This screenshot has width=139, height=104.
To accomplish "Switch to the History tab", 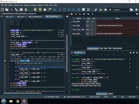I will (111, 94).
